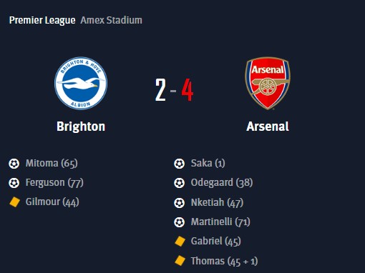Viewport: 365px width, 273px height.
Task: Open the Brighton team name
Action: (x=81, y=126)
